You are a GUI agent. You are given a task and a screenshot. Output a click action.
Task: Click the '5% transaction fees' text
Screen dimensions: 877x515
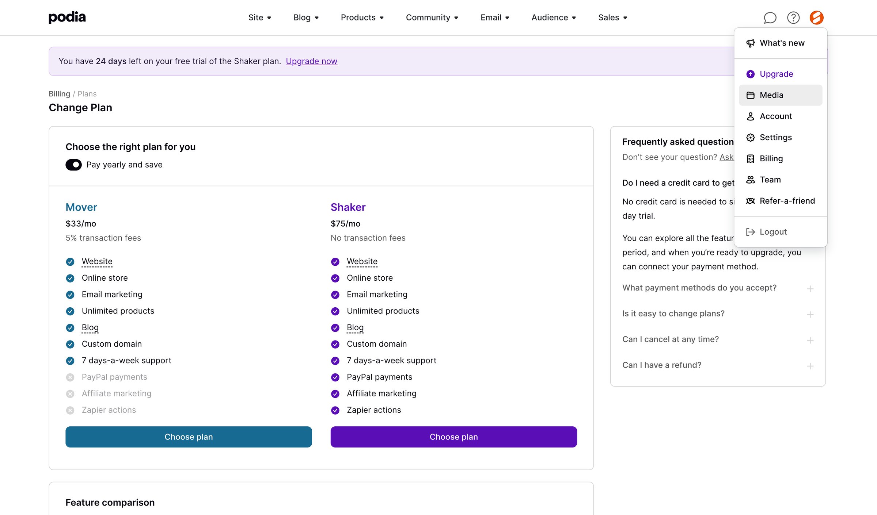click(x=103, y=238)
